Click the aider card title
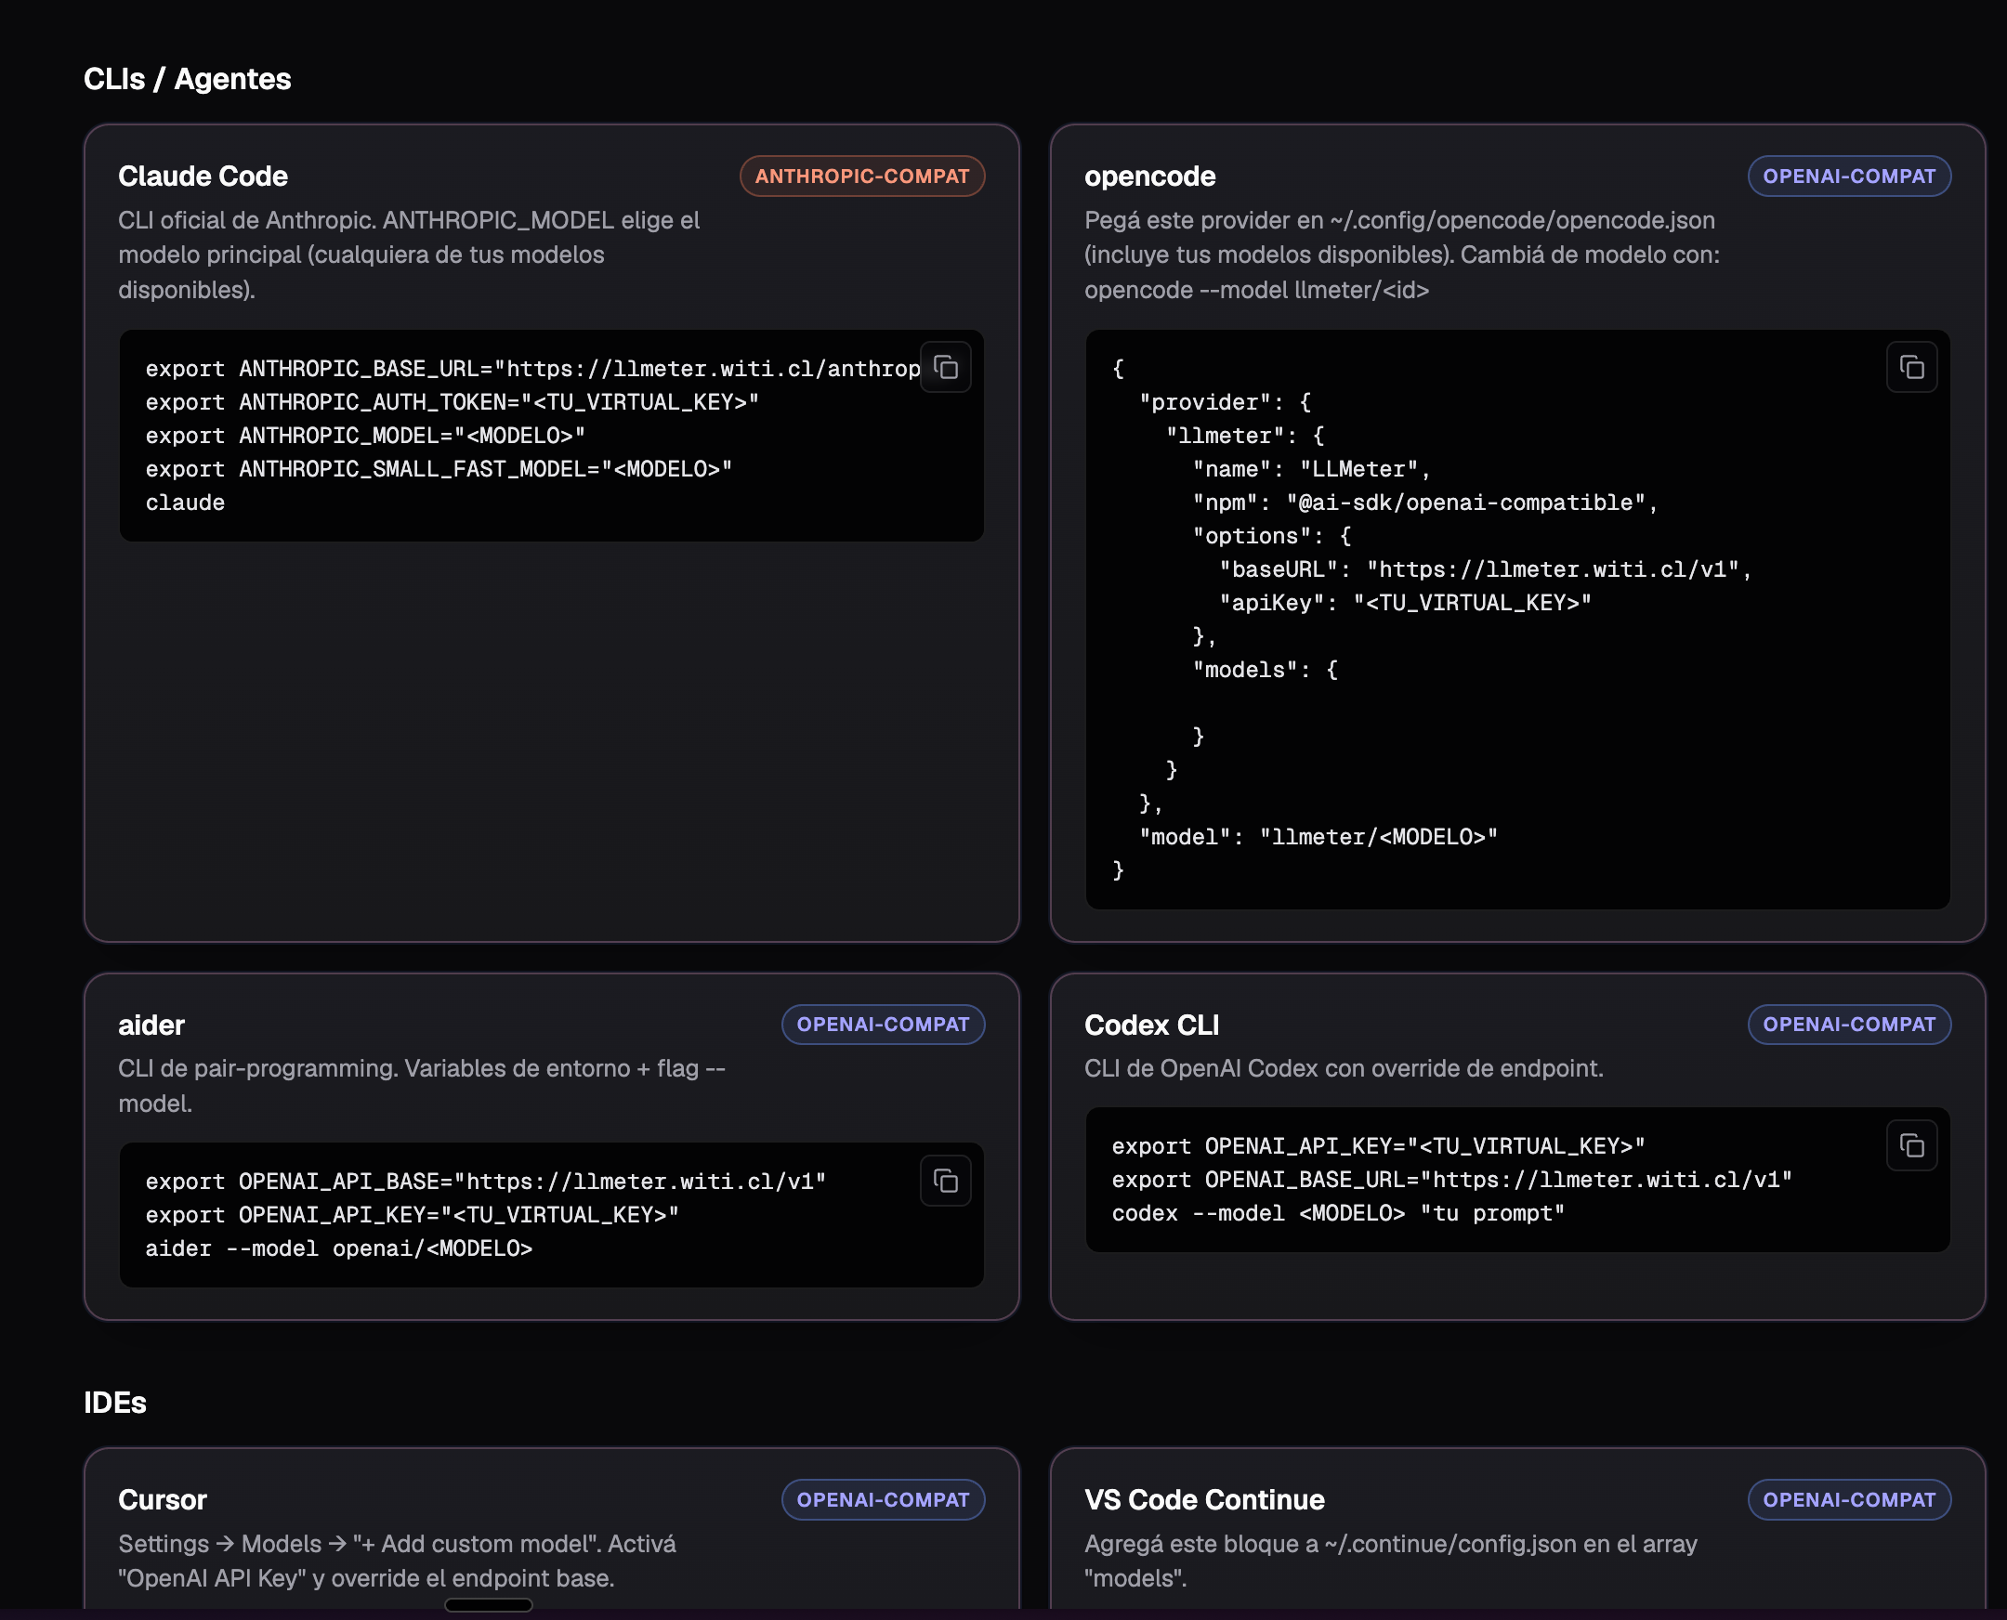This screenshot has width=2007, height=1620. pos(151,1026)
